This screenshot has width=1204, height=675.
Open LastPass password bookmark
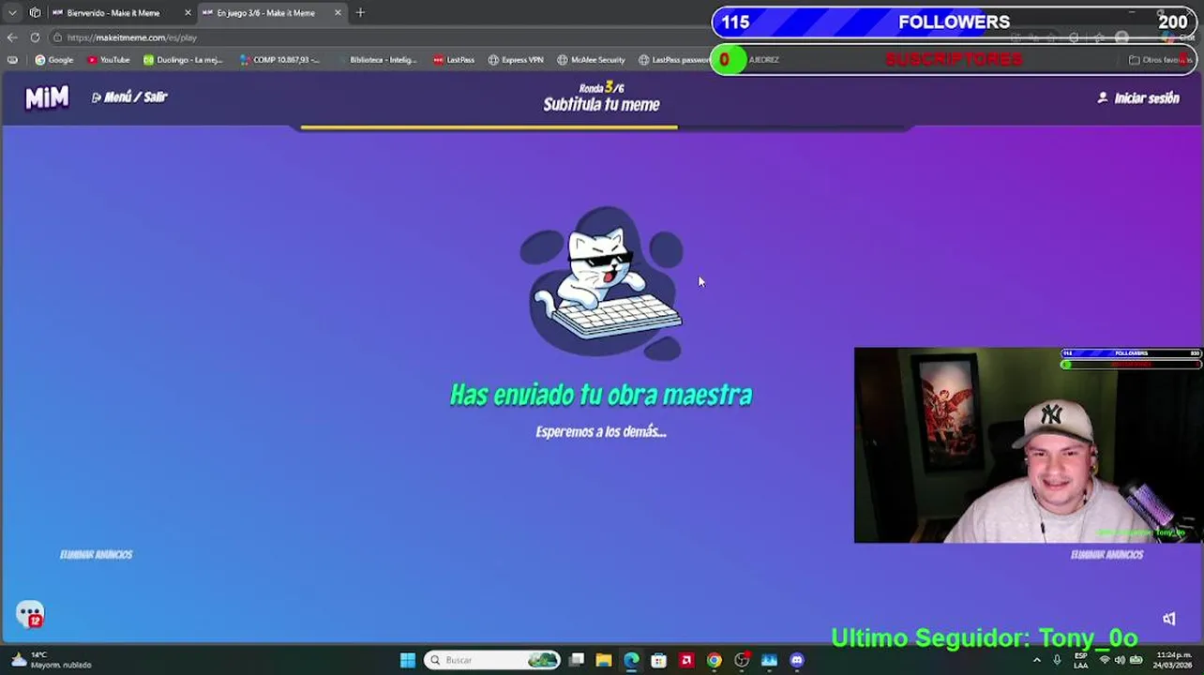coord(674,60)
